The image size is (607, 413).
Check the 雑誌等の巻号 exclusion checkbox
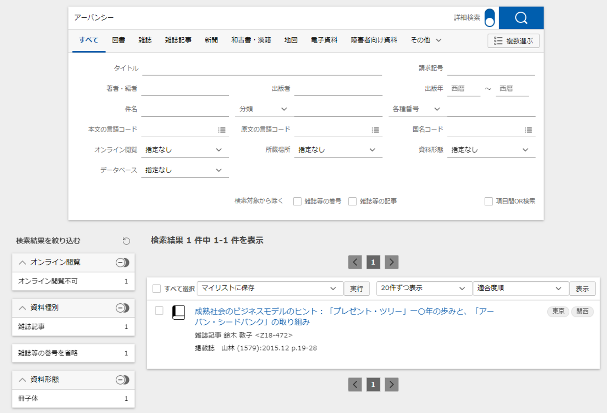pos(297,202)
